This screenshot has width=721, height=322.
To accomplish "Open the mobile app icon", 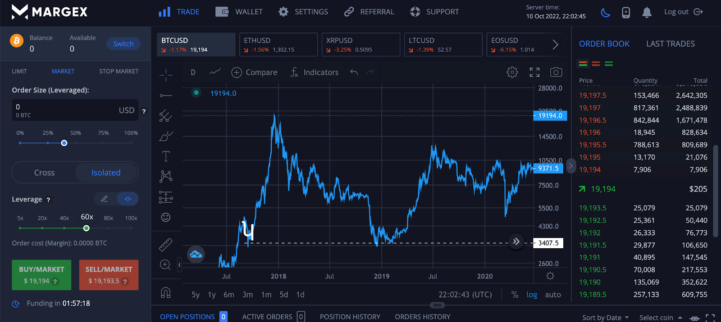I will (626, 12).
